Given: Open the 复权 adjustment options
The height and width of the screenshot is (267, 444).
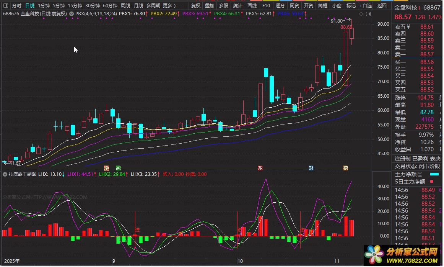Looking at the screenshot, I should [x=196, y=6].
